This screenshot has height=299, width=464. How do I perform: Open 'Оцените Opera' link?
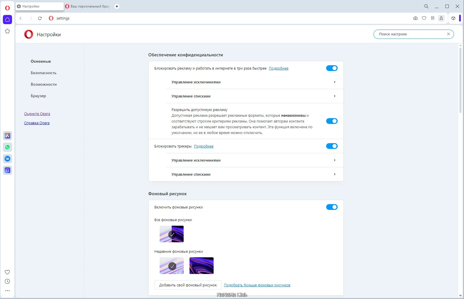coord(37,114)
